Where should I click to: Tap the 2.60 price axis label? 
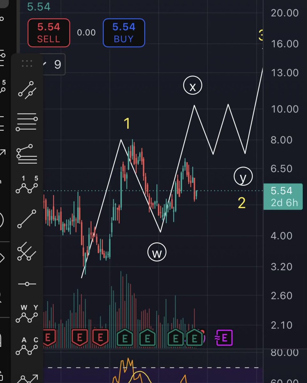[281, 296]
